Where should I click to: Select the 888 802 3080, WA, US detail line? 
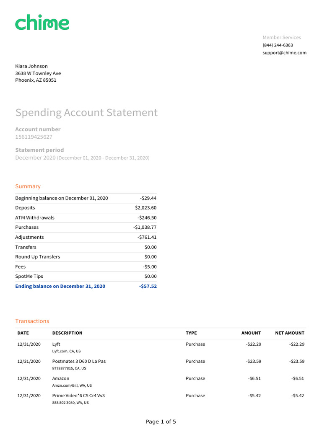pyautogui.click(x=70, y=403)
